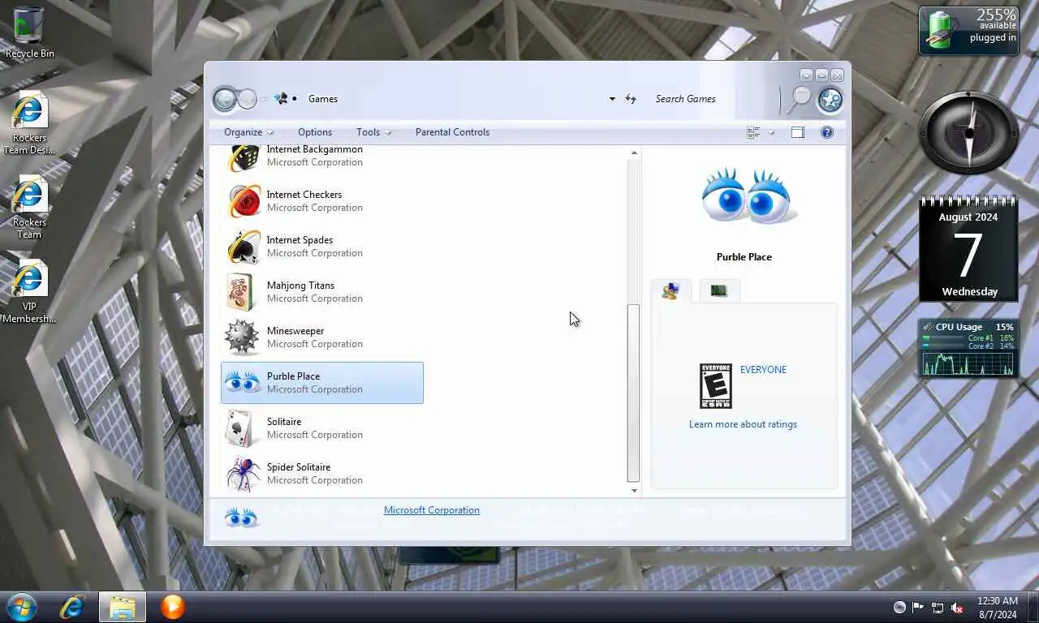The height and width of the screenshot is (623, 1039).
Task: Open the taskbar clock showing 12:30 AM
Action: [997, 608]
